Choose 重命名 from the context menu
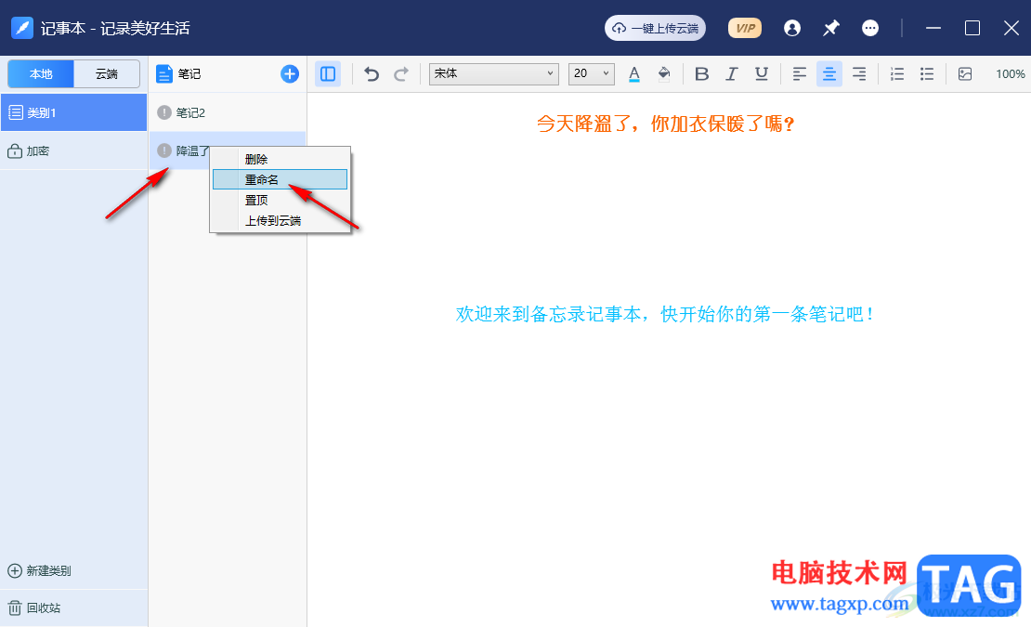 [x=281, y=179]
